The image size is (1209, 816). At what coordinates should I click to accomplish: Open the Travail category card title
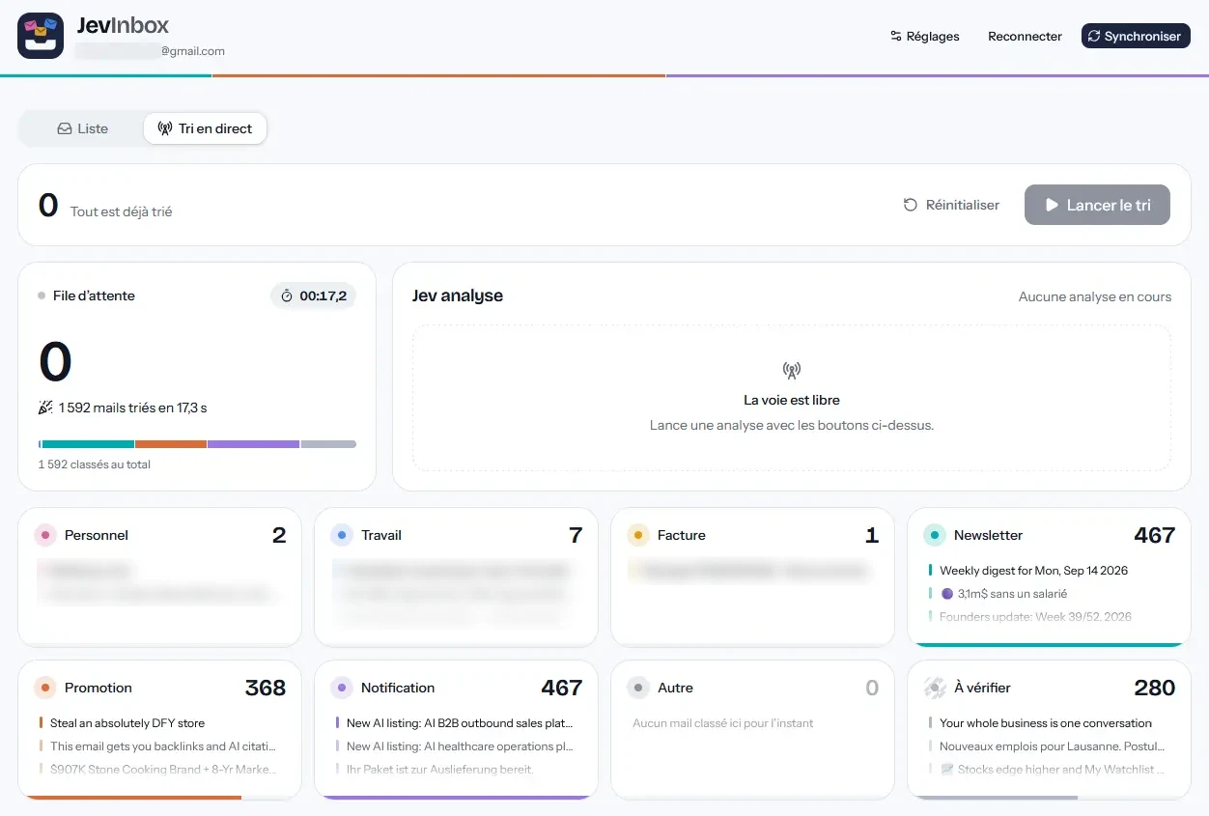click(x=381, y=535)
